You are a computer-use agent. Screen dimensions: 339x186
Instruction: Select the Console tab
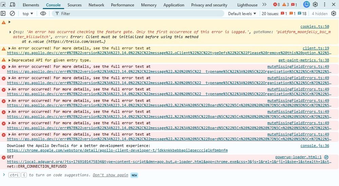pos(53,5)
